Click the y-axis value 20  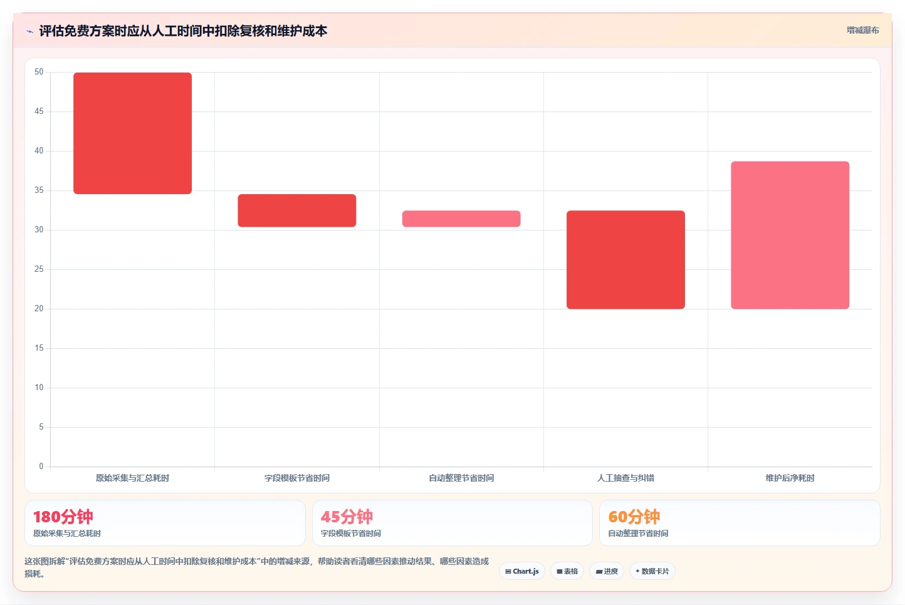[39, 309]
